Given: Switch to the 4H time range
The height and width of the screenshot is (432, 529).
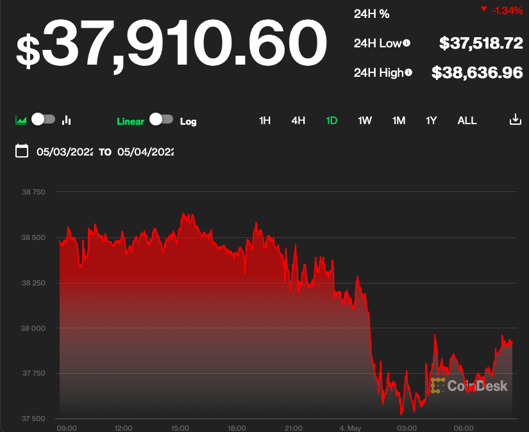Looking at the screenshot, I should click(x=298, y=120).
